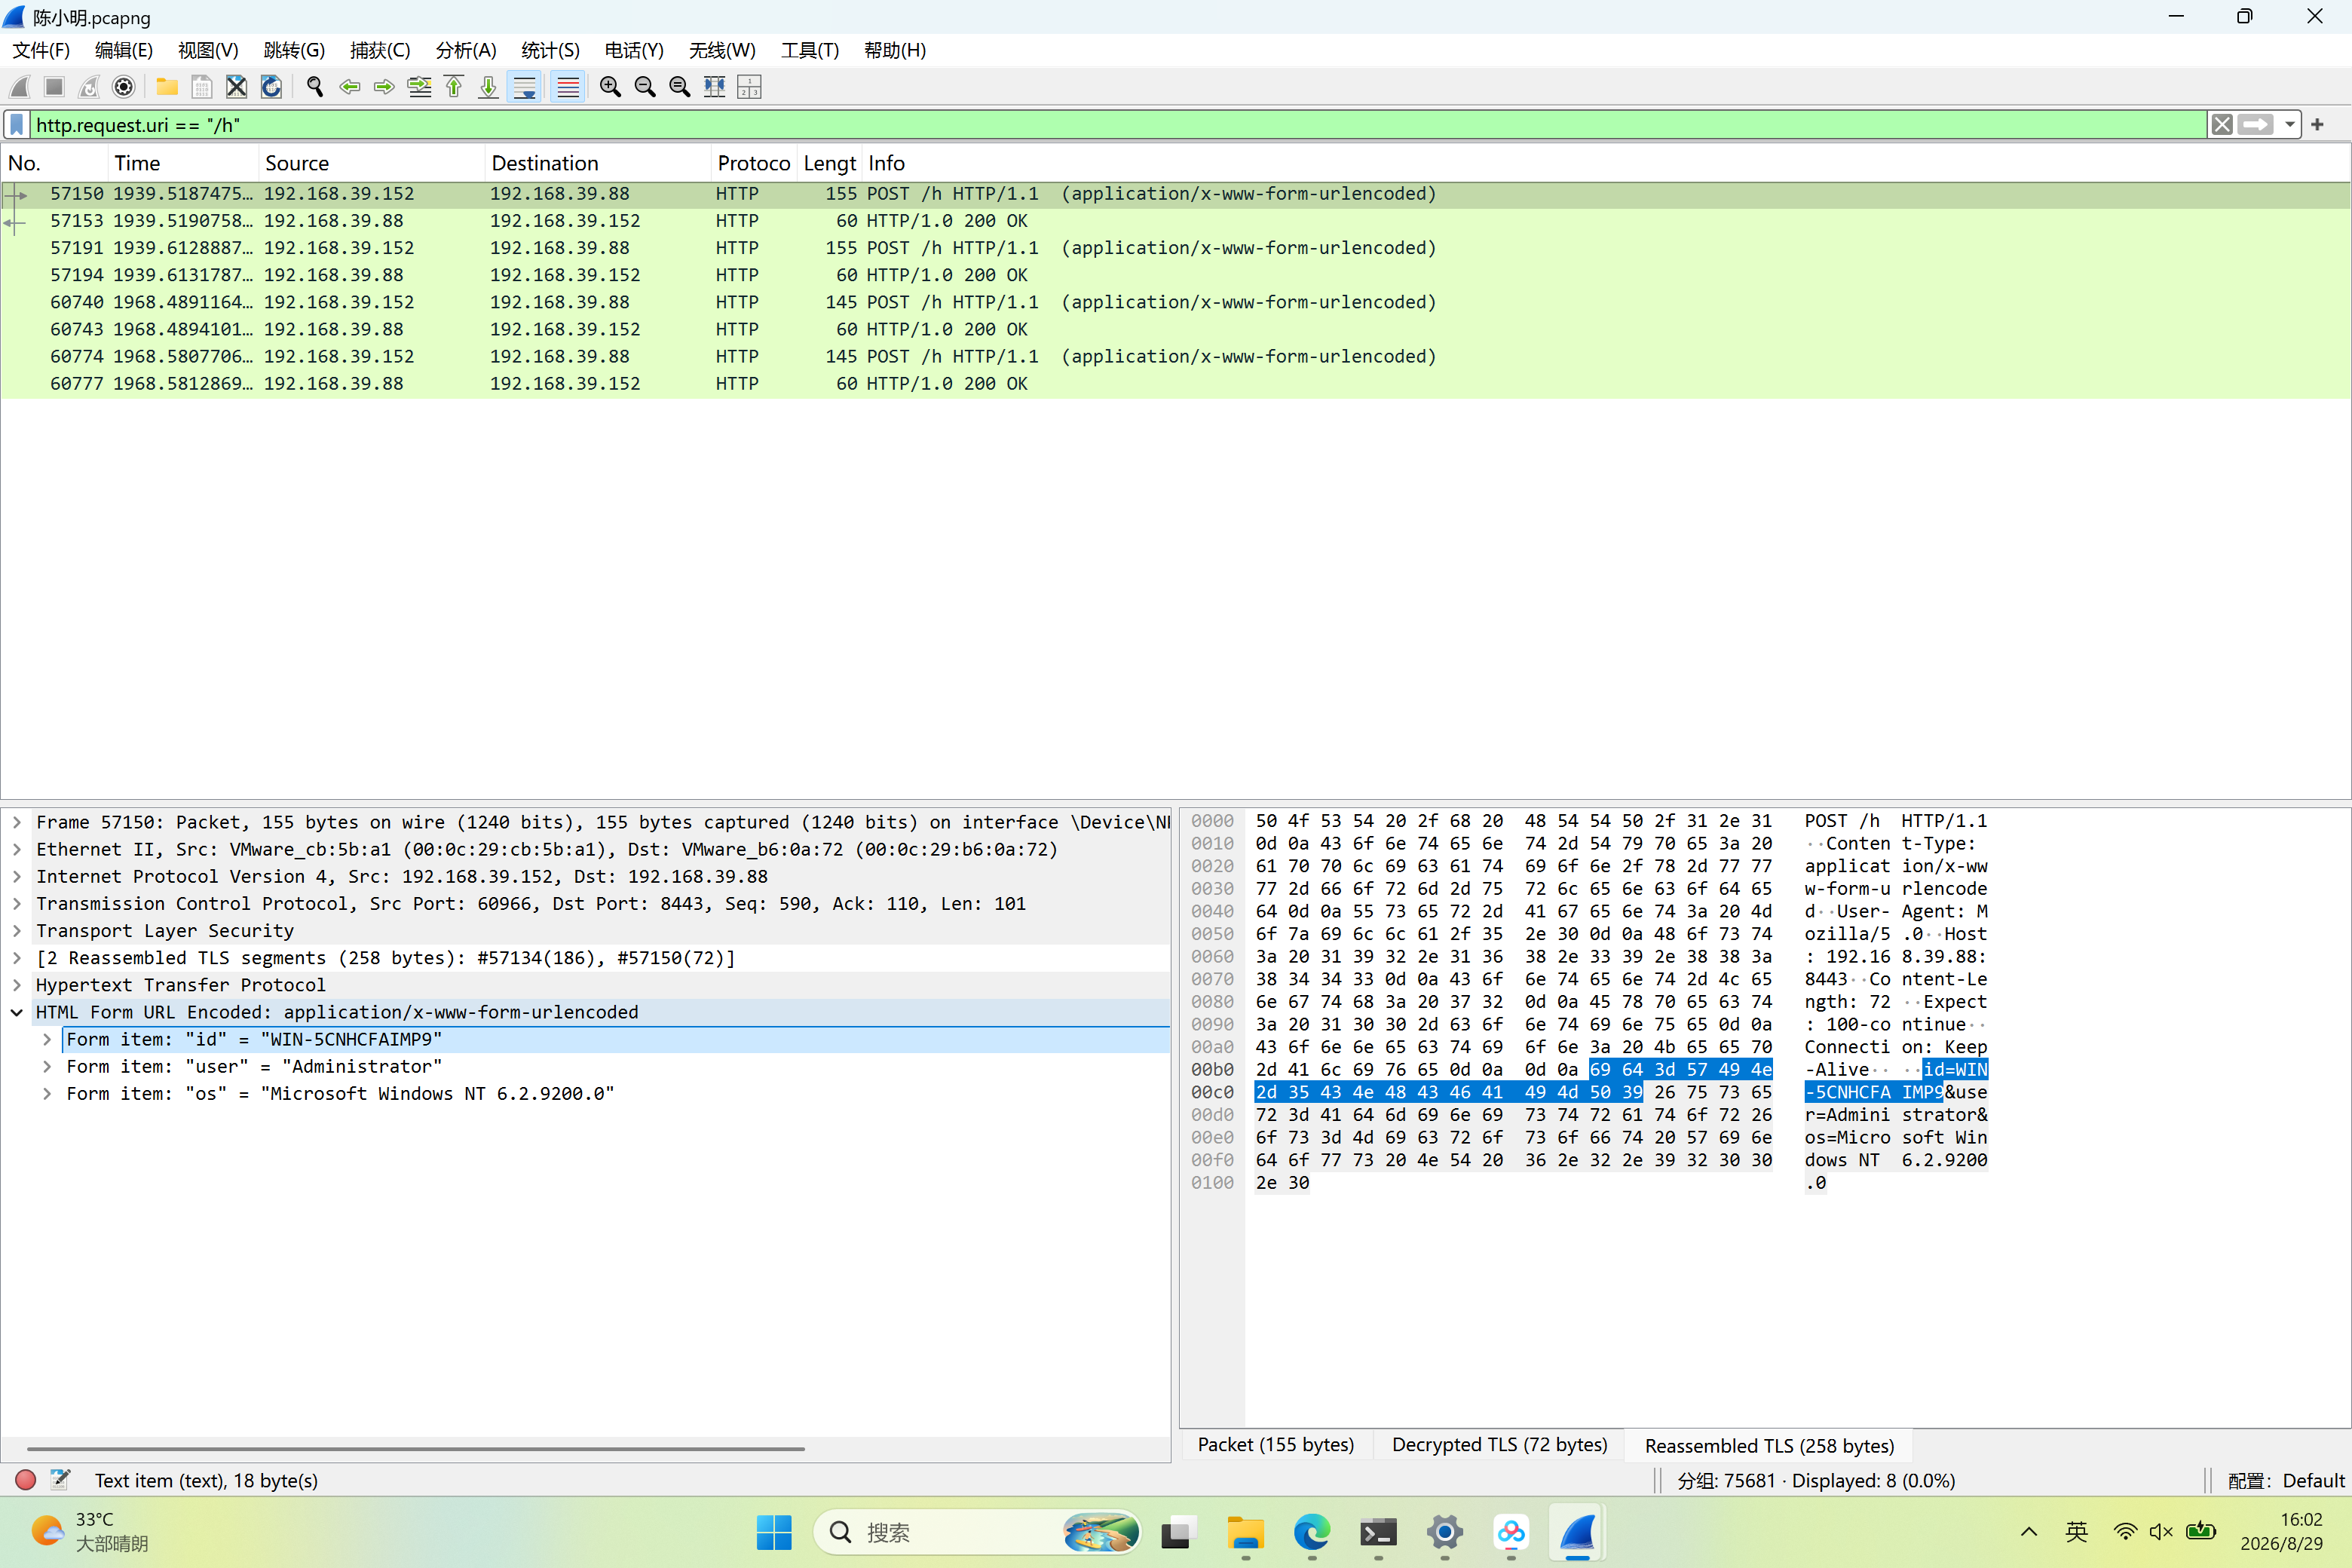Expand the Reassembled TLS segments node
Screen dimensions: 2352x1568
tap(17, 958)
